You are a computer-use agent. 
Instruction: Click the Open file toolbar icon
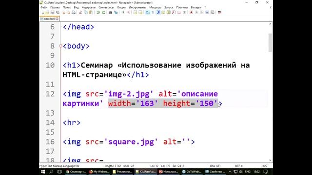[x=47, y=13]
